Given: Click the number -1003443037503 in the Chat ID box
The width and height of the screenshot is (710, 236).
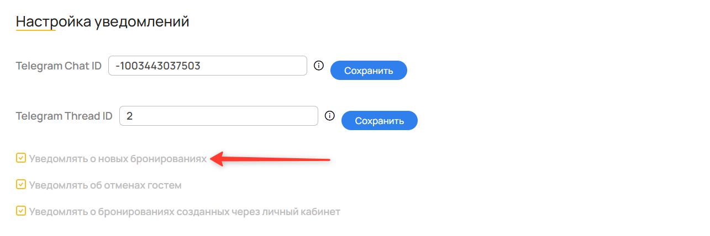Looking at the screenshot, I should (x=157, y=66).
